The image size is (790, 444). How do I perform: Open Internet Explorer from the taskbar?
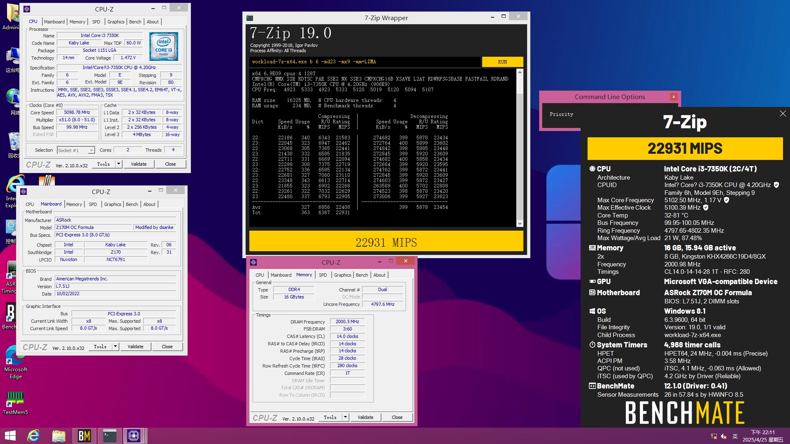(x=33, y=436)
